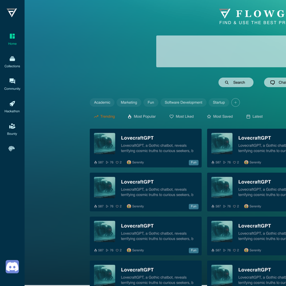Image resolution: width=286 pixels, height=286 pixels.
Task: Click the heart likes icon on the first card
Action: pos(117,162)
